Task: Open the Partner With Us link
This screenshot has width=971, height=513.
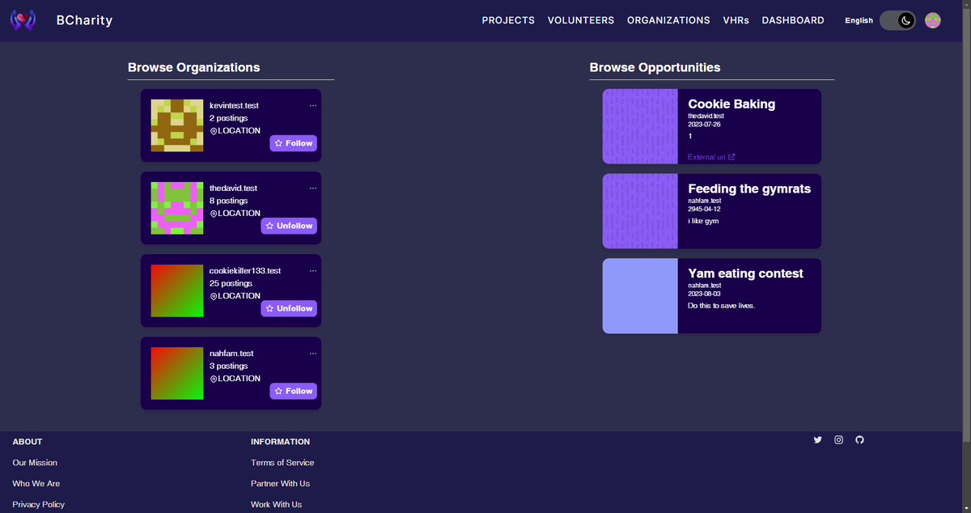Action: click(x=280, y=484)
